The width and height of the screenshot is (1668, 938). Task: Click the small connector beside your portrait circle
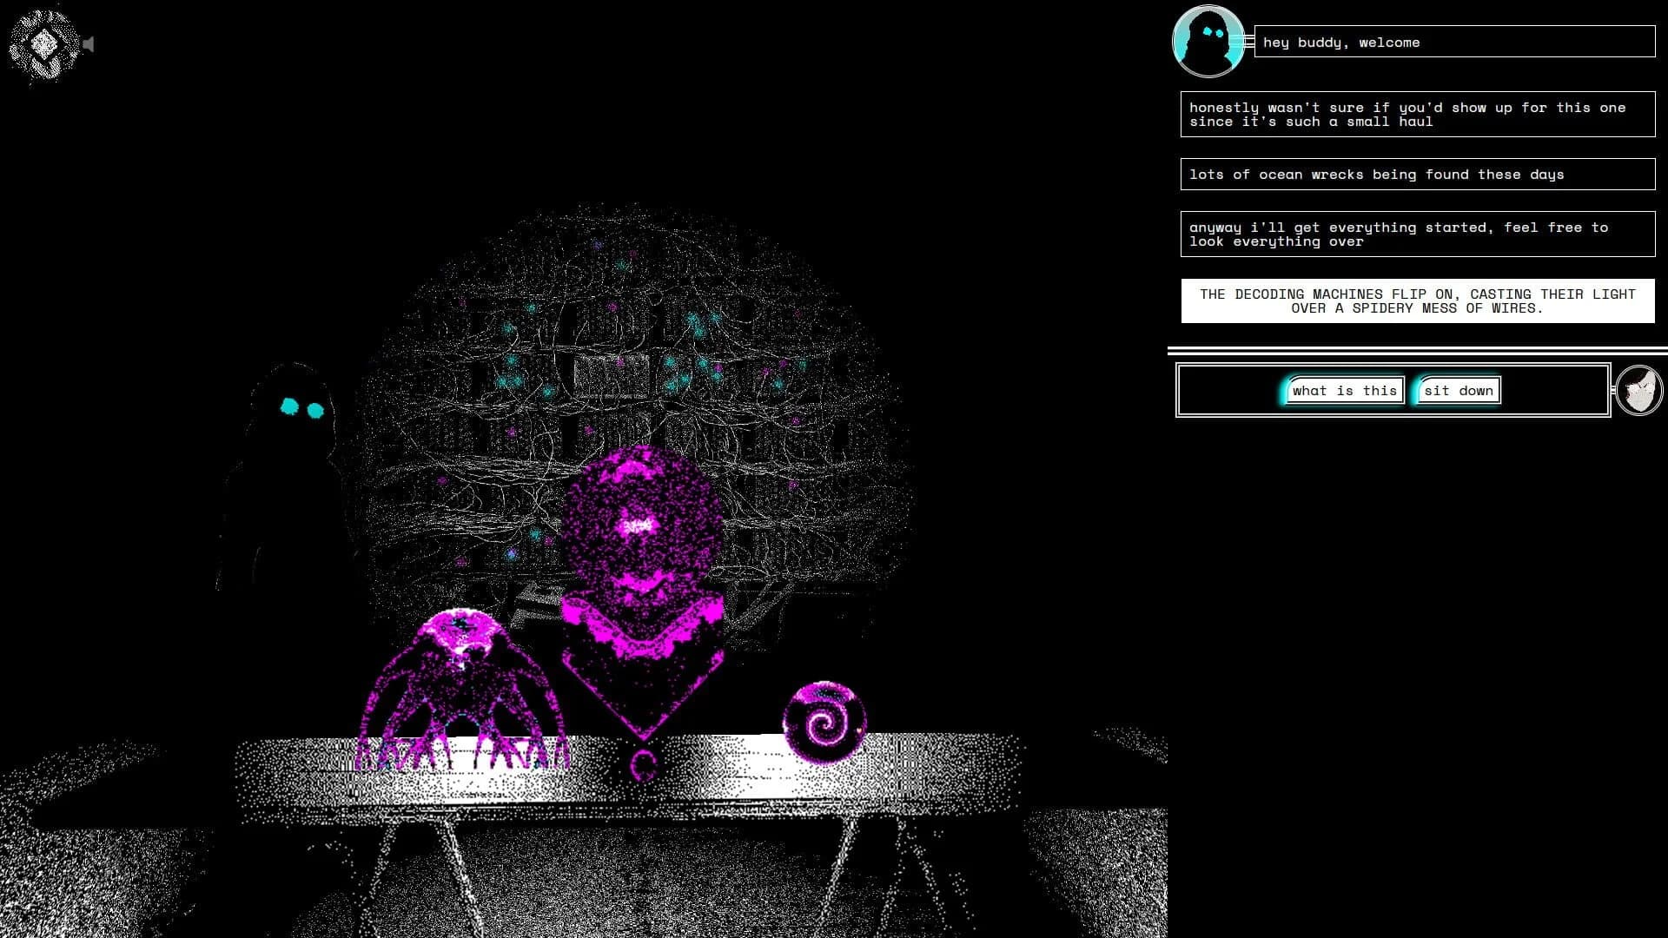[1614, 390]
